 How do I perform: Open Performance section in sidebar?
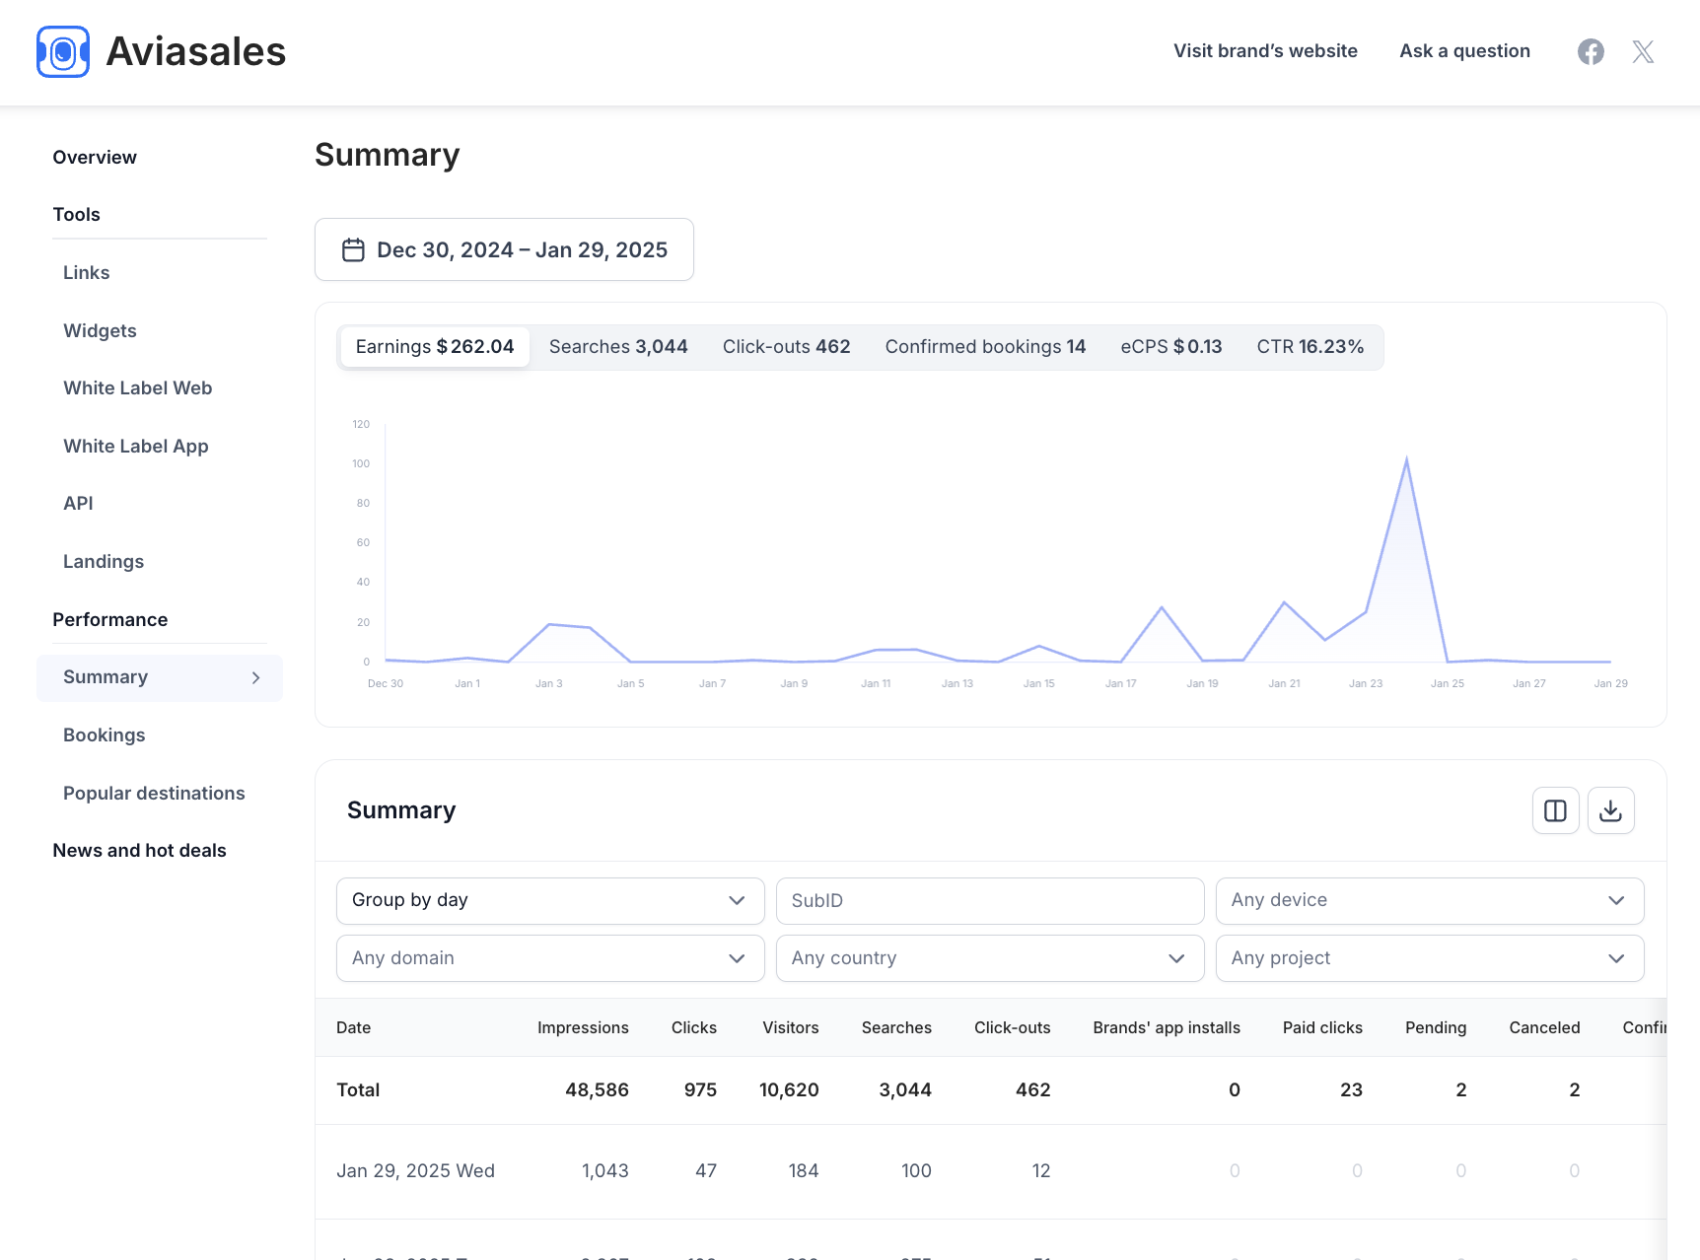110,620
